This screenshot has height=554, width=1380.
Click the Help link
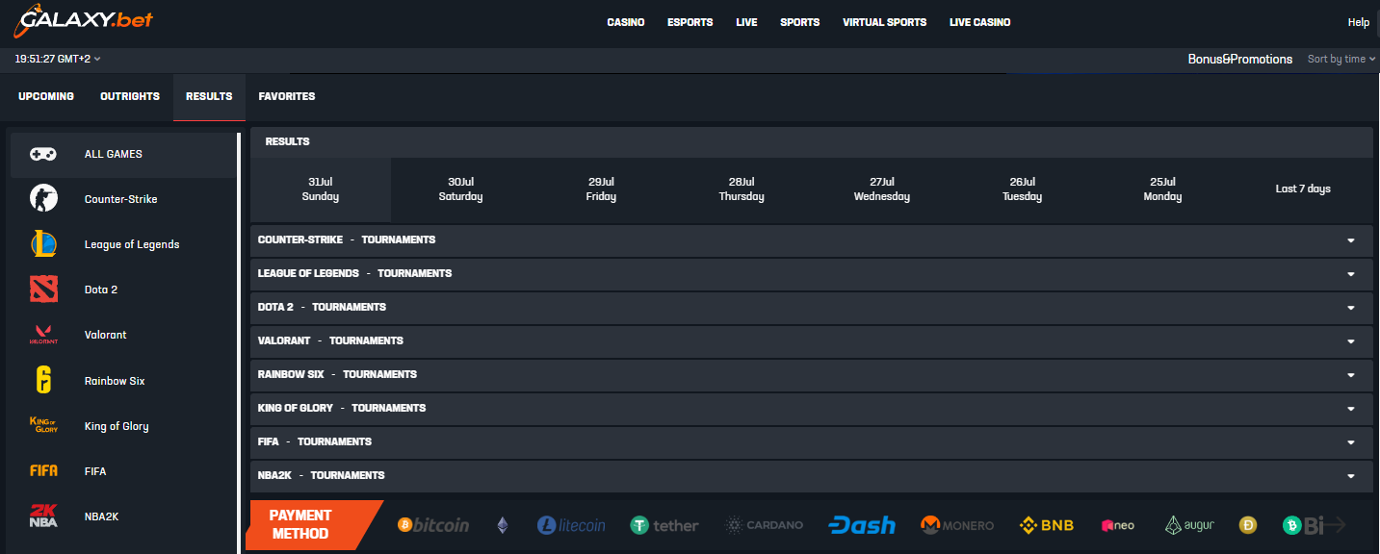point(1358,22)
